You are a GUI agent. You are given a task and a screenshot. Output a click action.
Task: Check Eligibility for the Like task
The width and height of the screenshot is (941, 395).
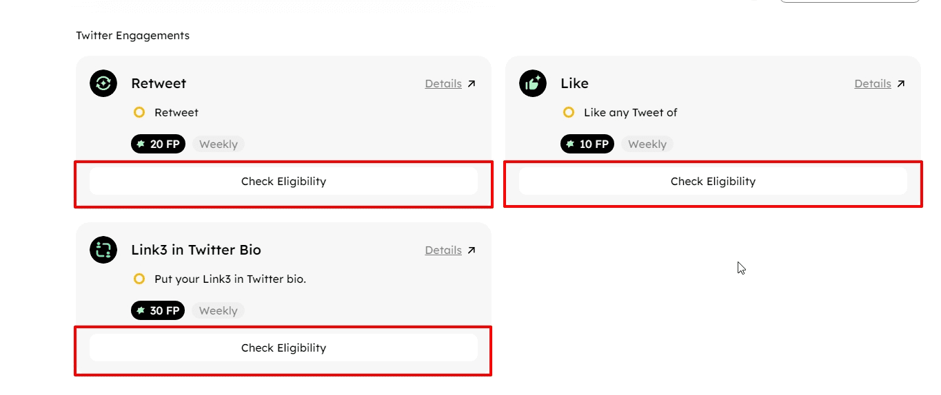pyautogui.click(x=713, y=182)
